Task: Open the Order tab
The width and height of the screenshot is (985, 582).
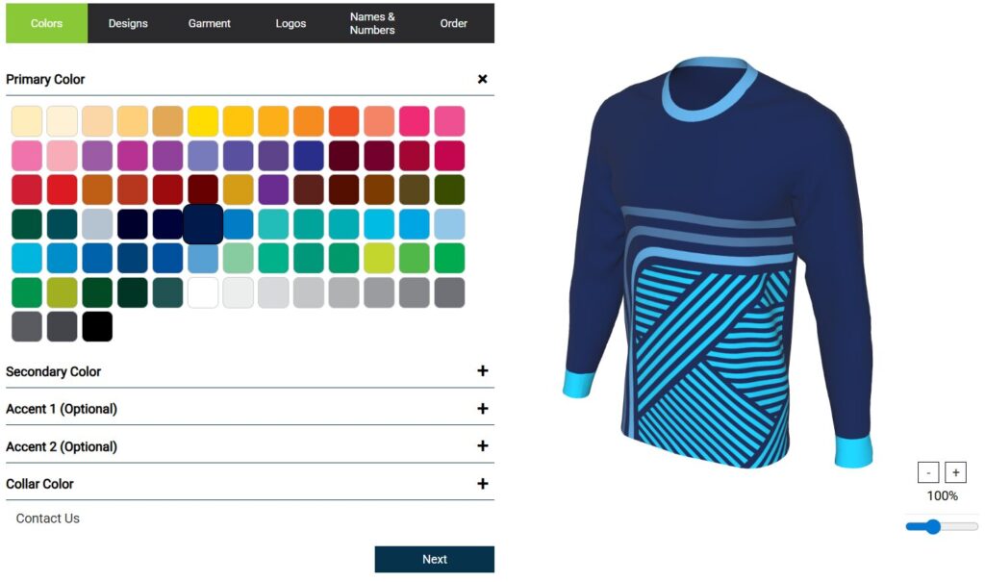Action: point(454,23)
